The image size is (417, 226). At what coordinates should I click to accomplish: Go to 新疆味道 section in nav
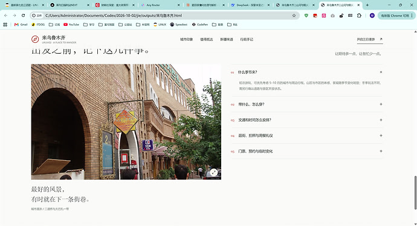pyautogui.click(x=226, y=39)
